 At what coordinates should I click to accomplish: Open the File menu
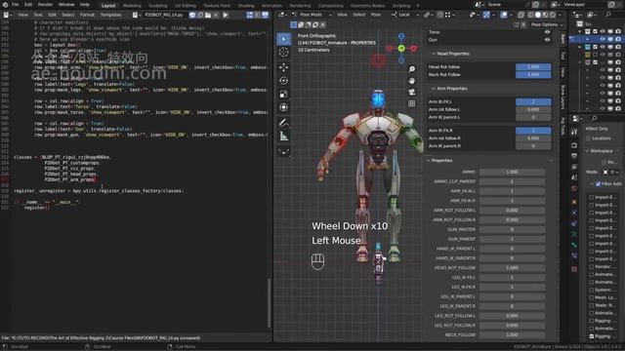pos(16,5)
